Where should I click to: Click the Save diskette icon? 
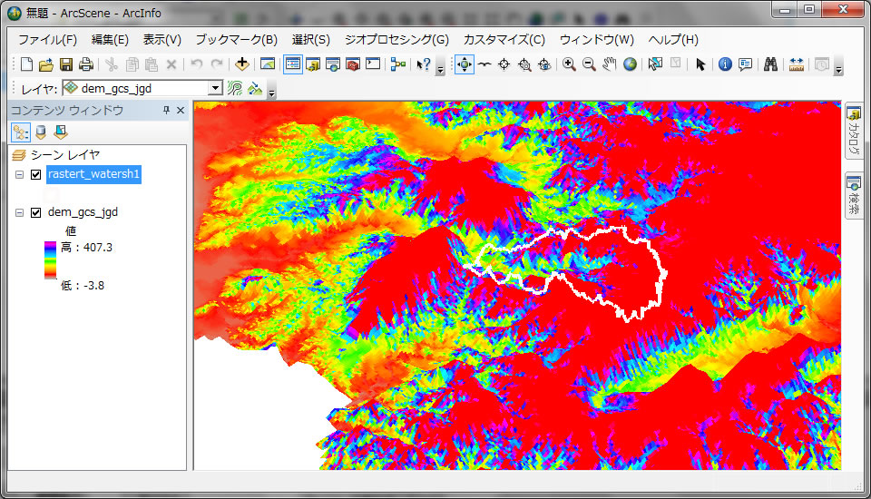tap(66, 64)
